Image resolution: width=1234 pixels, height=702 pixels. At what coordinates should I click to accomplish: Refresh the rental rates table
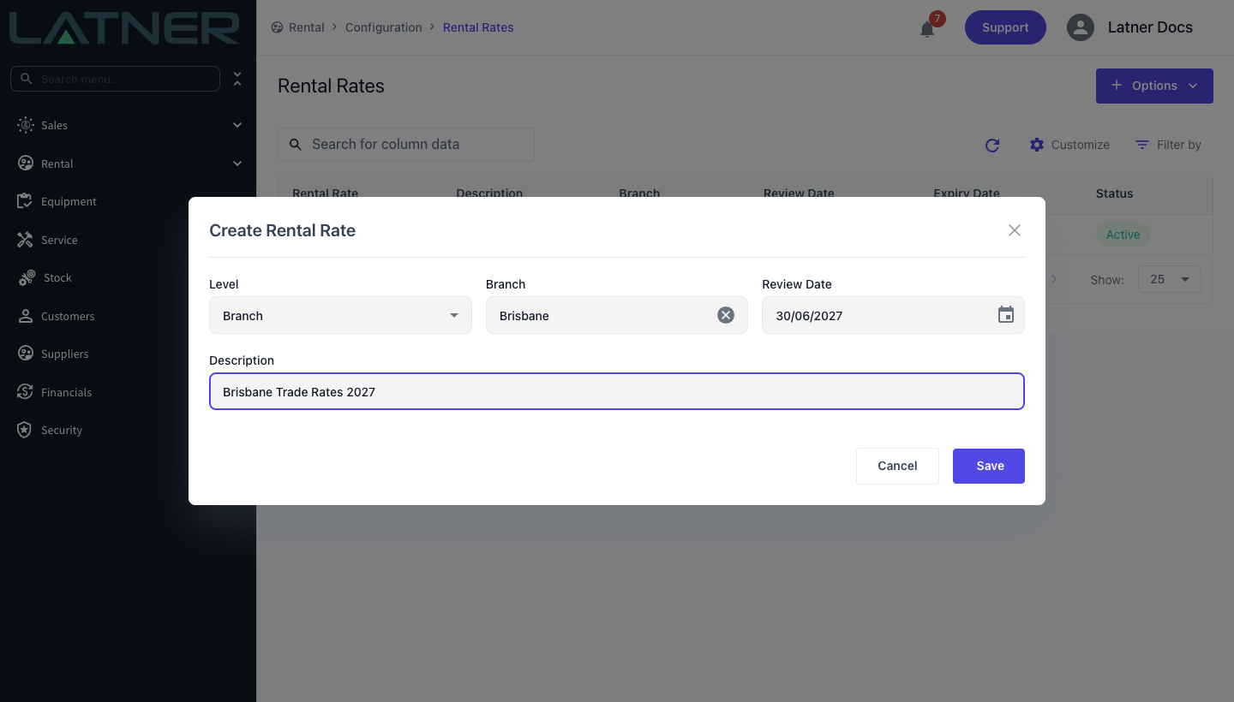pos(992,146)
